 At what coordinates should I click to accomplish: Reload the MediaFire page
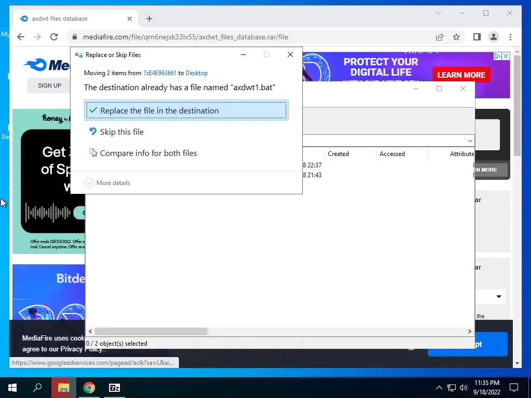pos(54,37)
